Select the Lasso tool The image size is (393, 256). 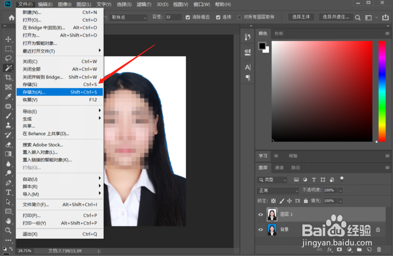(x=8, y=58)
